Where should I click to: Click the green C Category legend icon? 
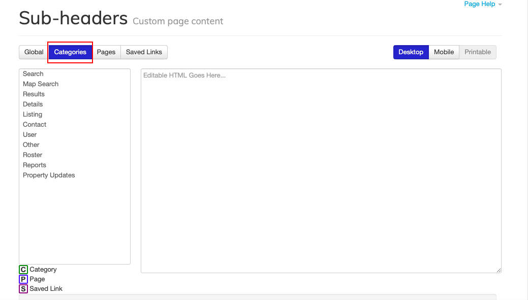tap(23, 269)
